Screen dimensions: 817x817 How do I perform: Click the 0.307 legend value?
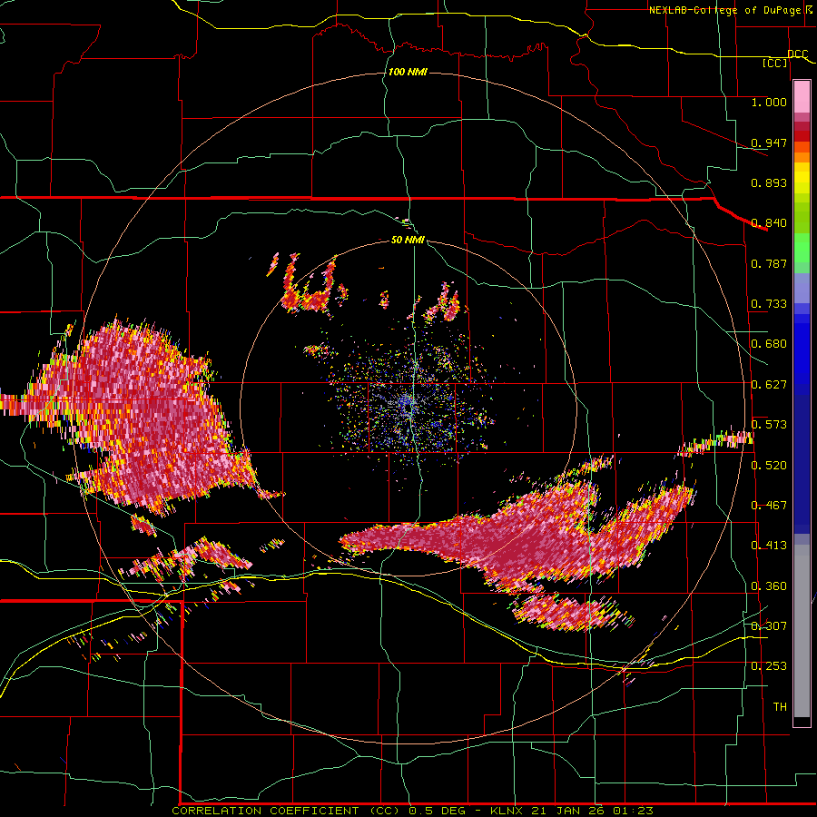click(x=769, y=626)
